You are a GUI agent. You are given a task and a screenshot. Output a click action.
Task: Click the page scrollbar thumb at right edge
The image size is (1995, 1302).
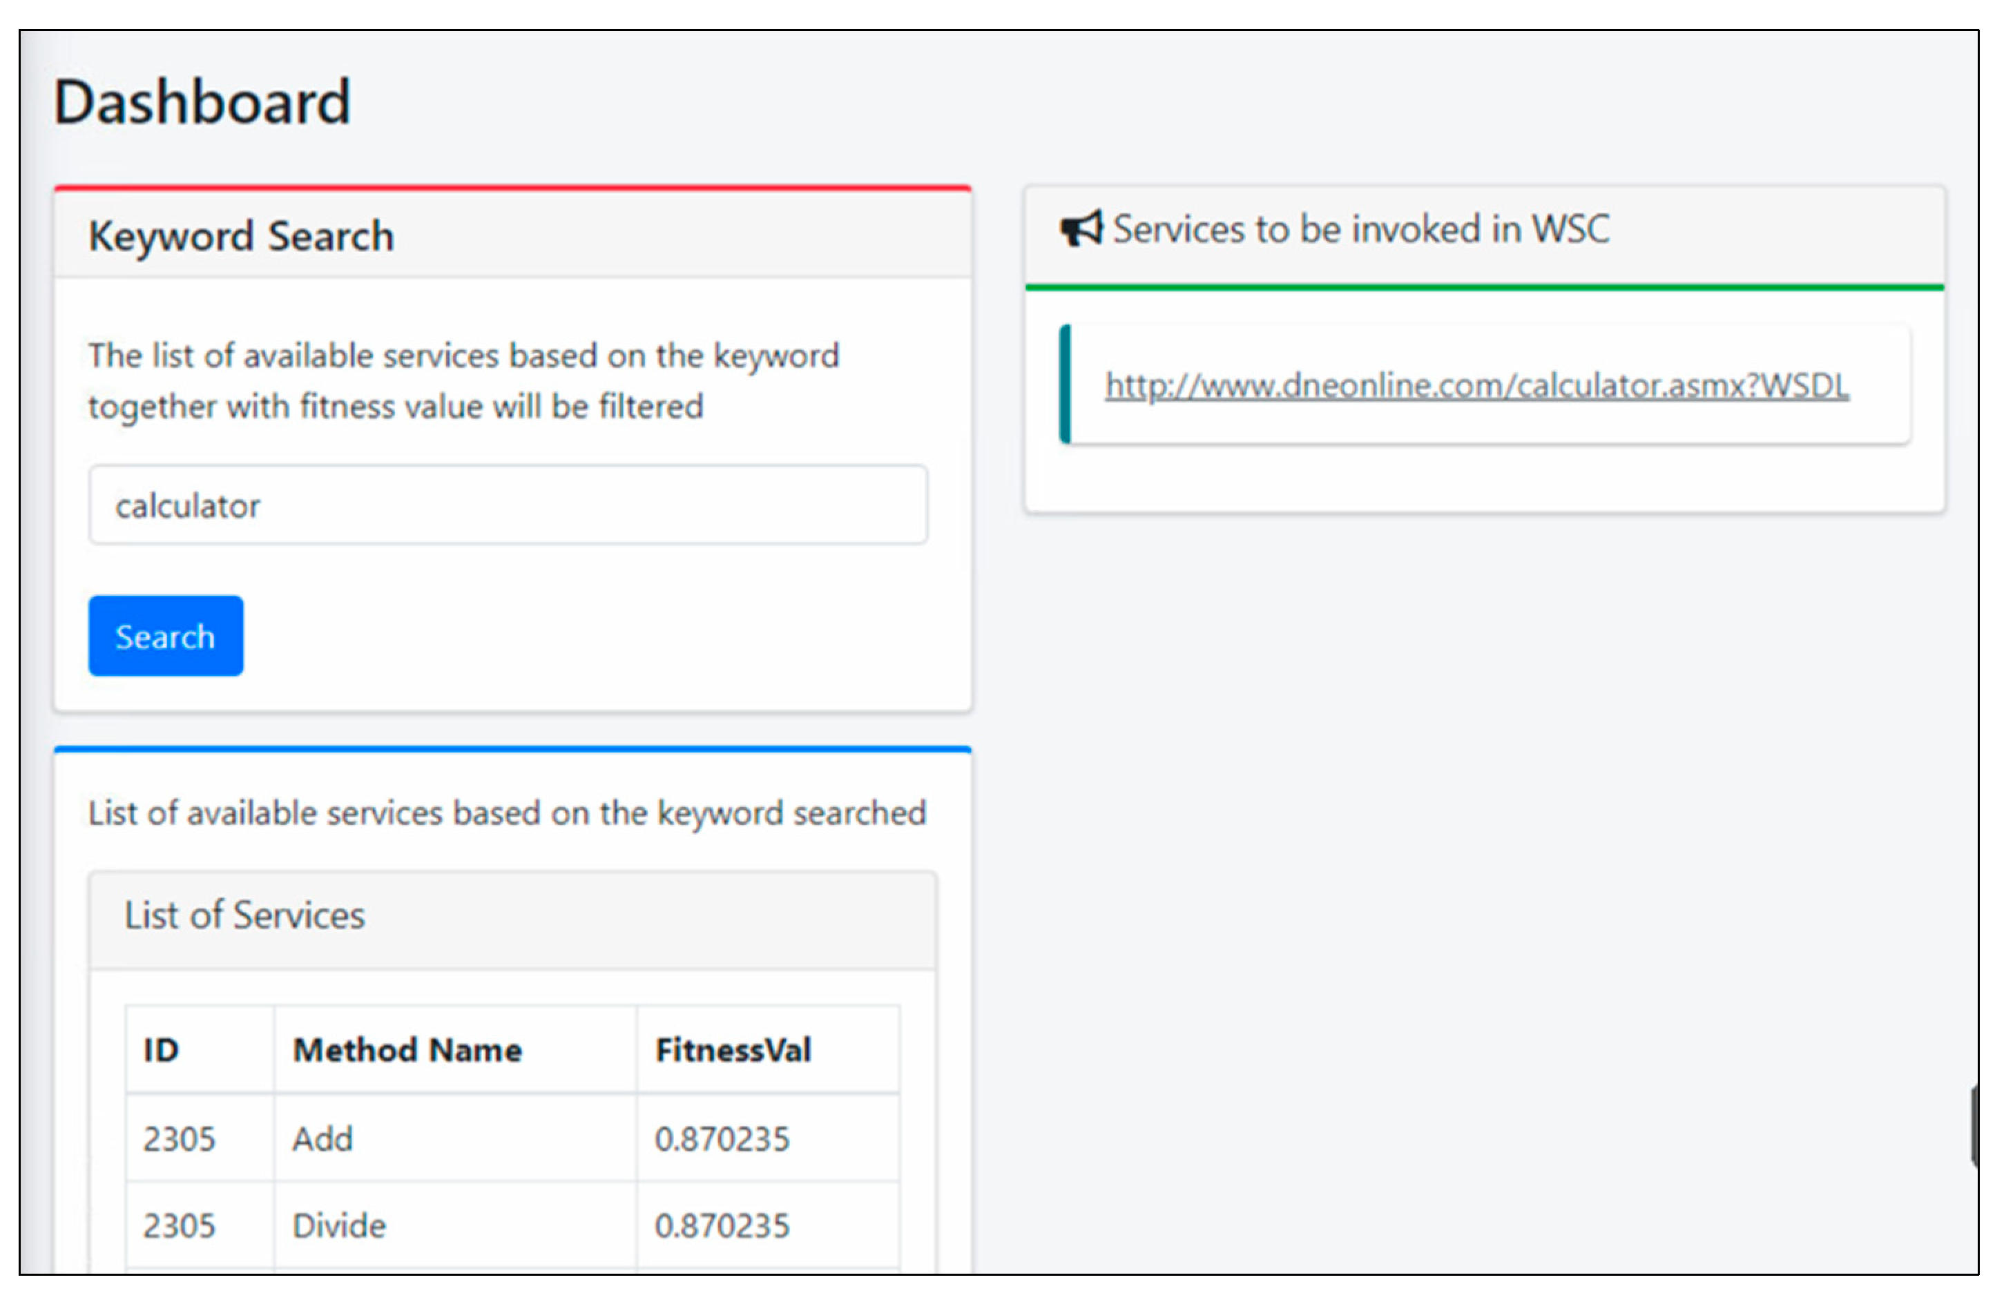coord(1975,1125)
